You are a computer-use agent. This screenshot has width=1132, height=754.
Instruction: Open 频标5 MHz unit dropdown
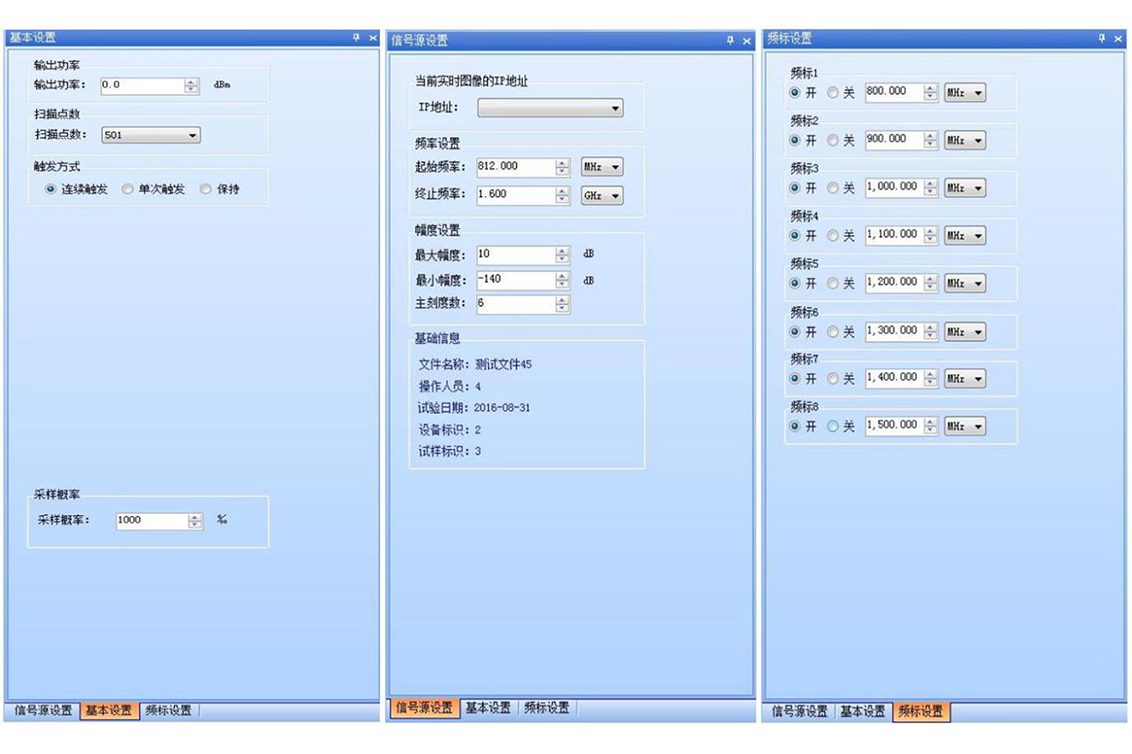click(965, 283)
